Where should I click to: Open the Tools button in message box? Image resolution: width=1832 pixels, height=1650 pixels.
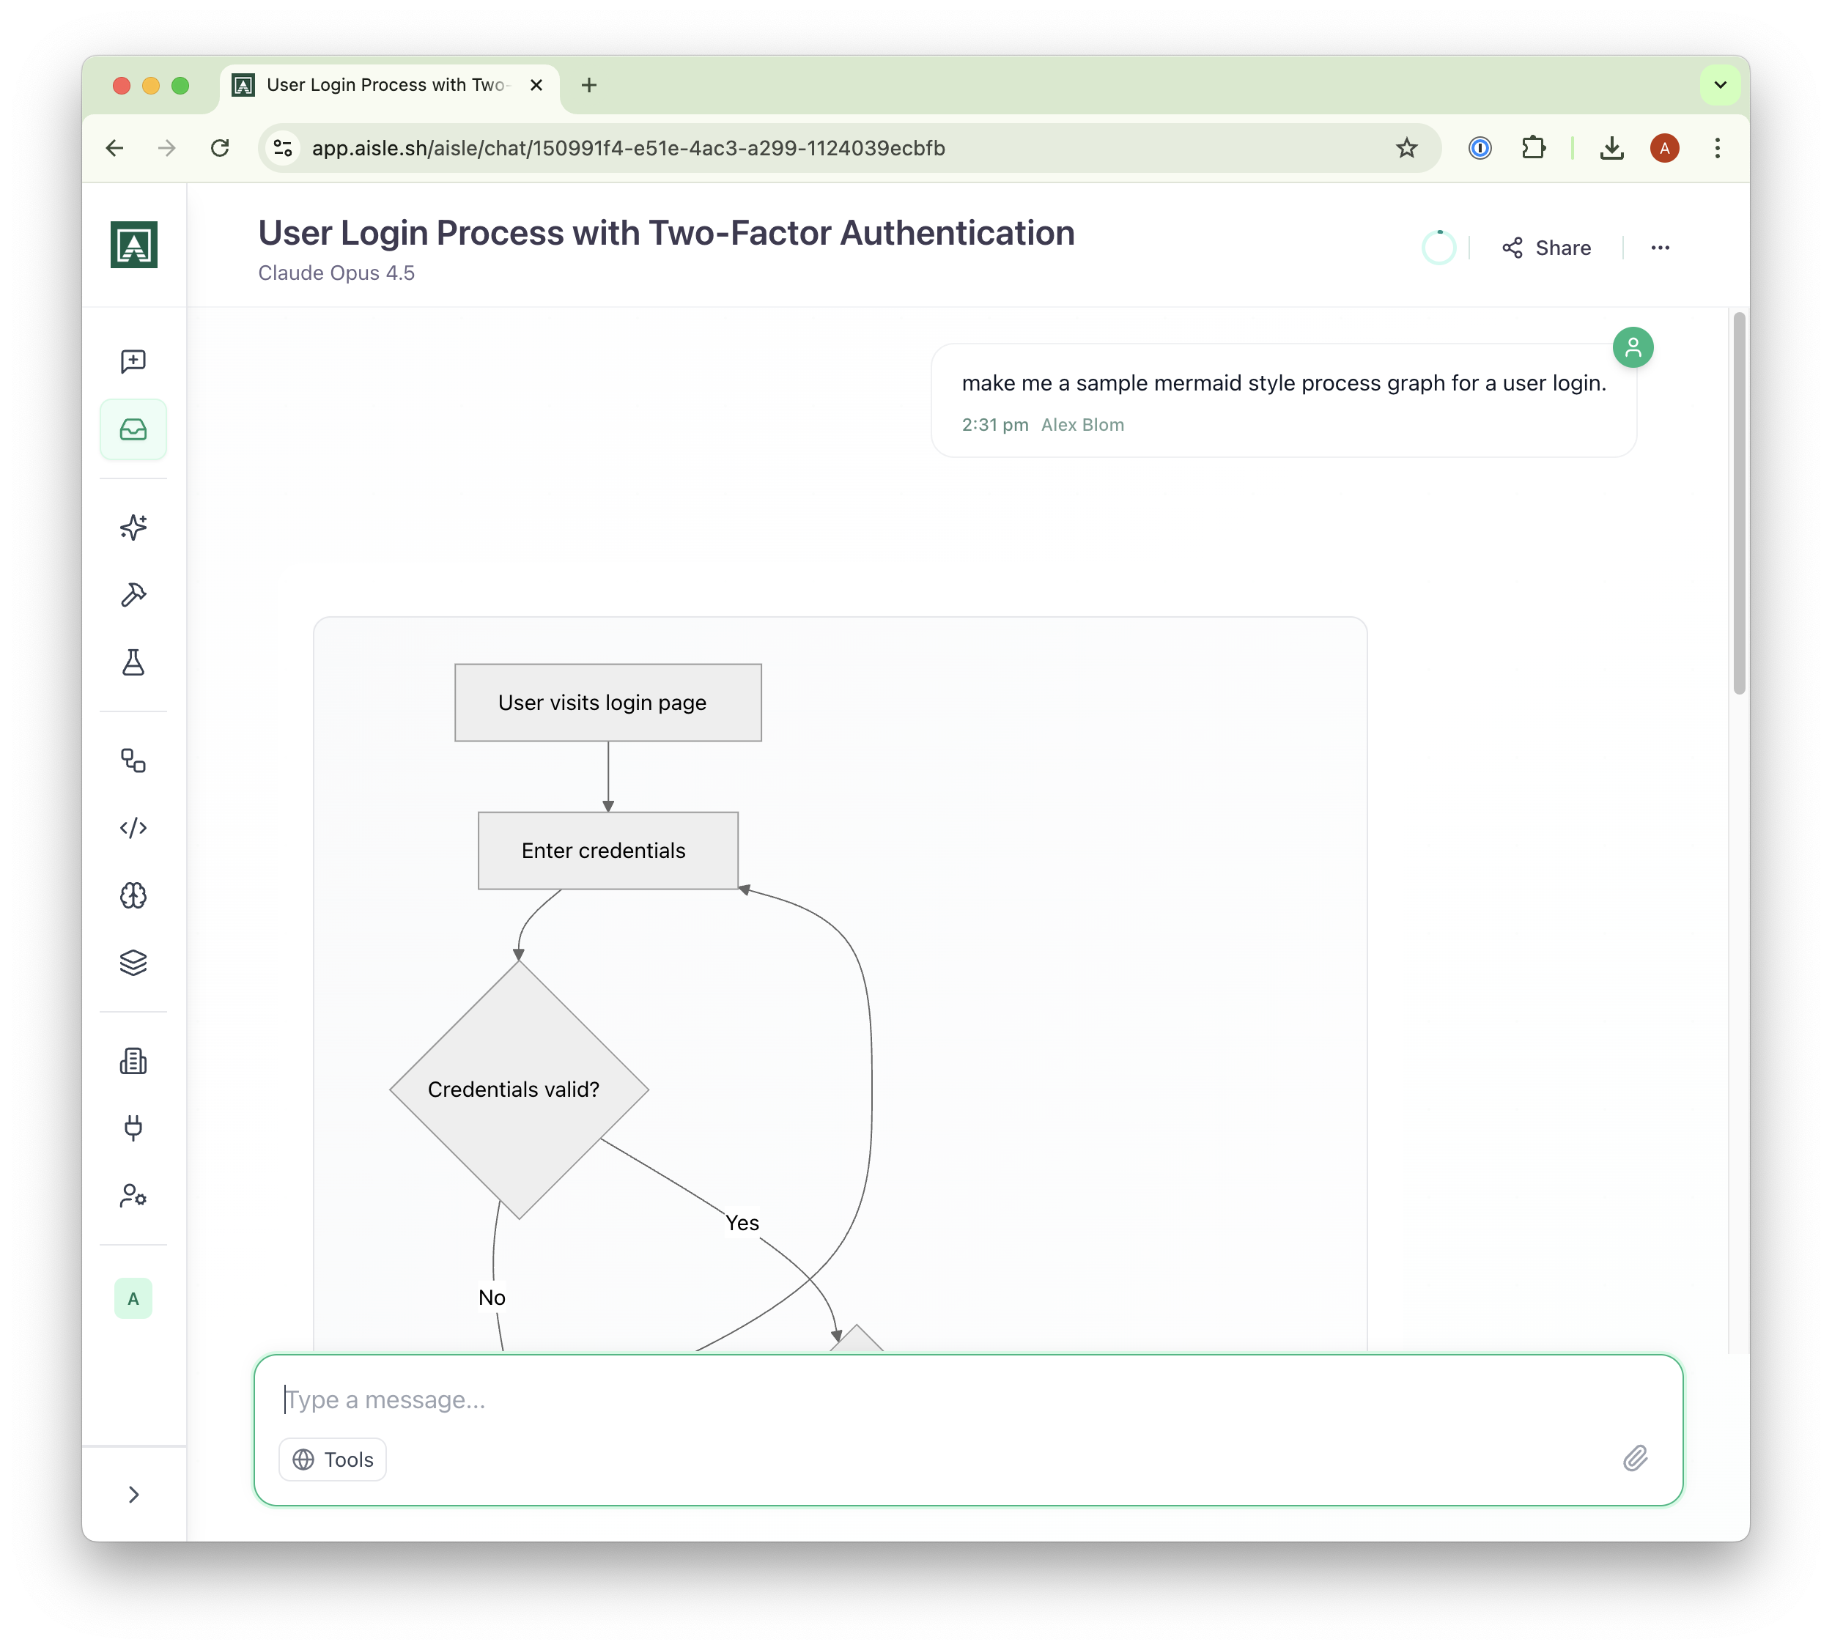(x=333, y=1460)
